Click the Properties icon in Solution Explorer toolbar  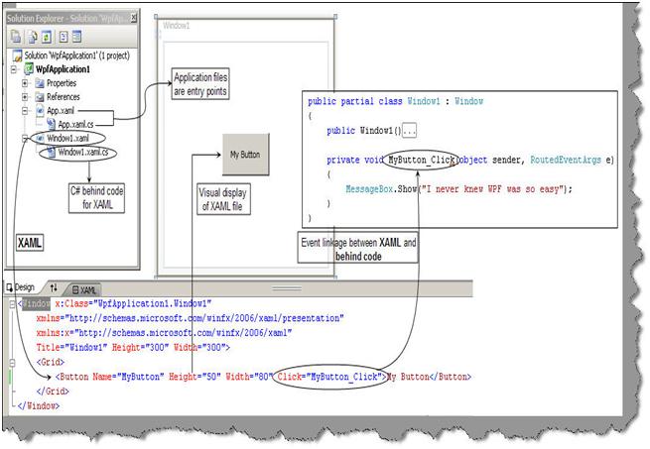click(x=16, y=37)
